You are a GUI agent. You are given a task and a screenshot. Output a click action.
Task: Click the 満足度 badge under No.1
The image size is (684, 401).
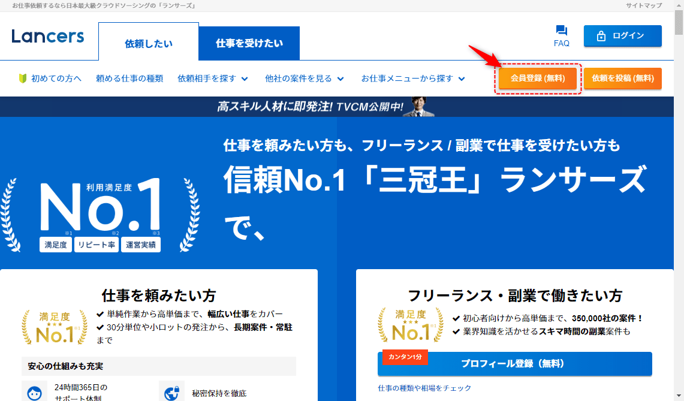[x=56, y=245]
